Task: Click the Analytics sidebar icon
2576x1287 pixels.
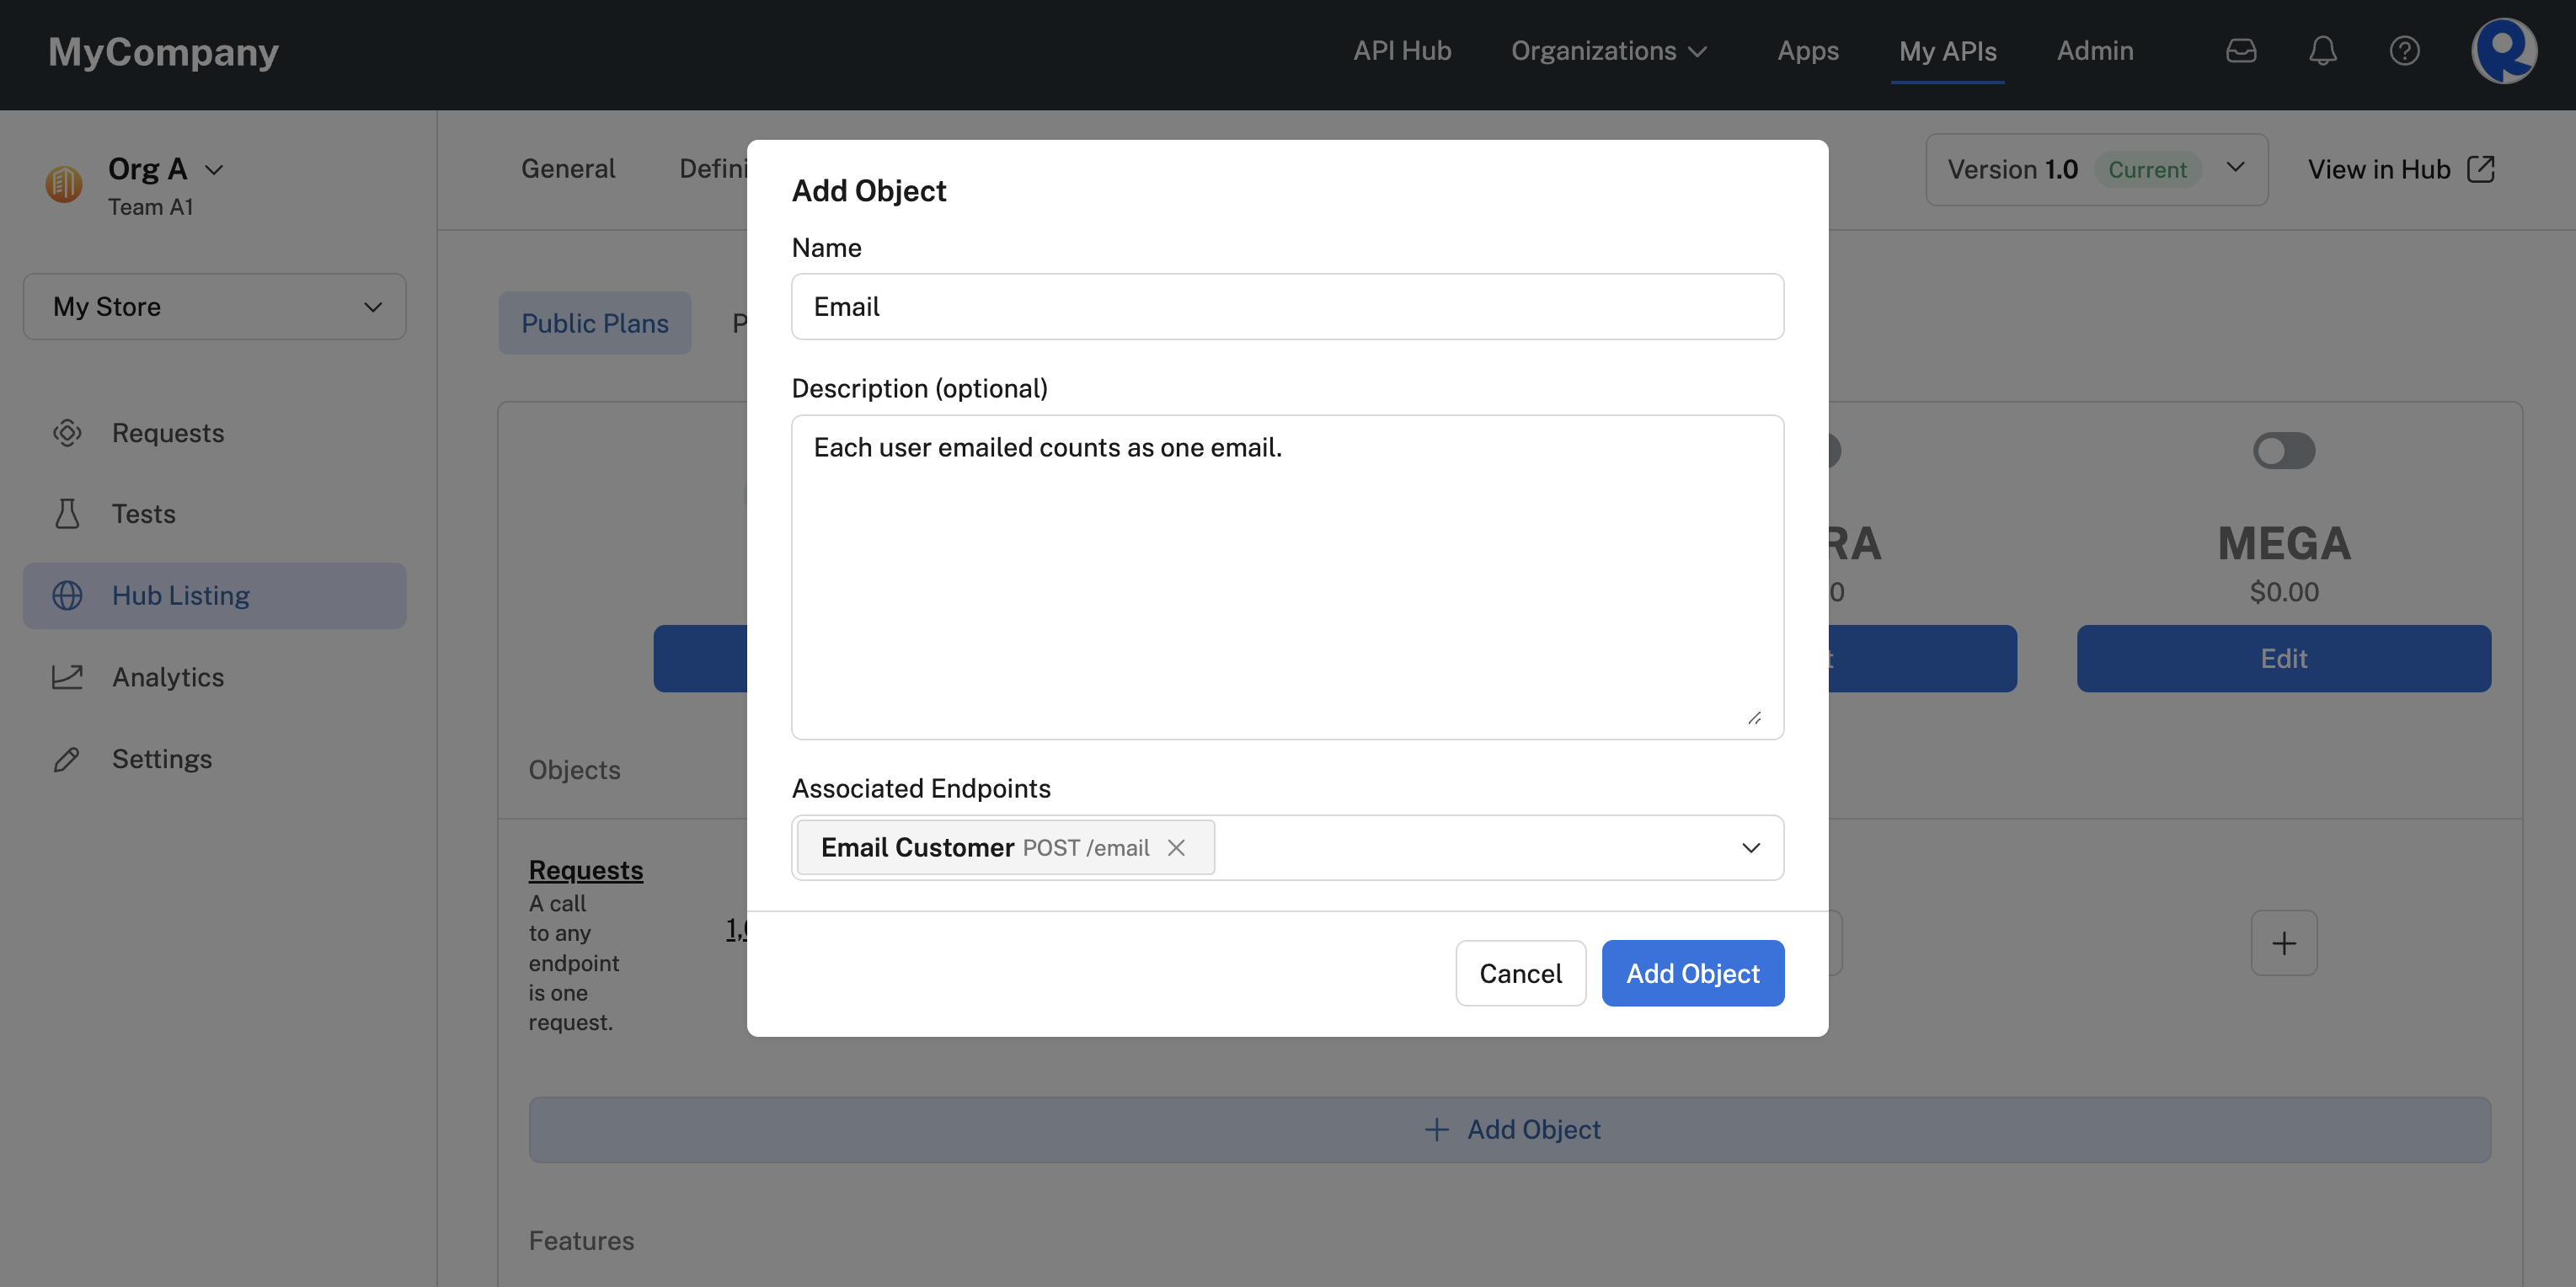Action: click(x=66, y=677)
